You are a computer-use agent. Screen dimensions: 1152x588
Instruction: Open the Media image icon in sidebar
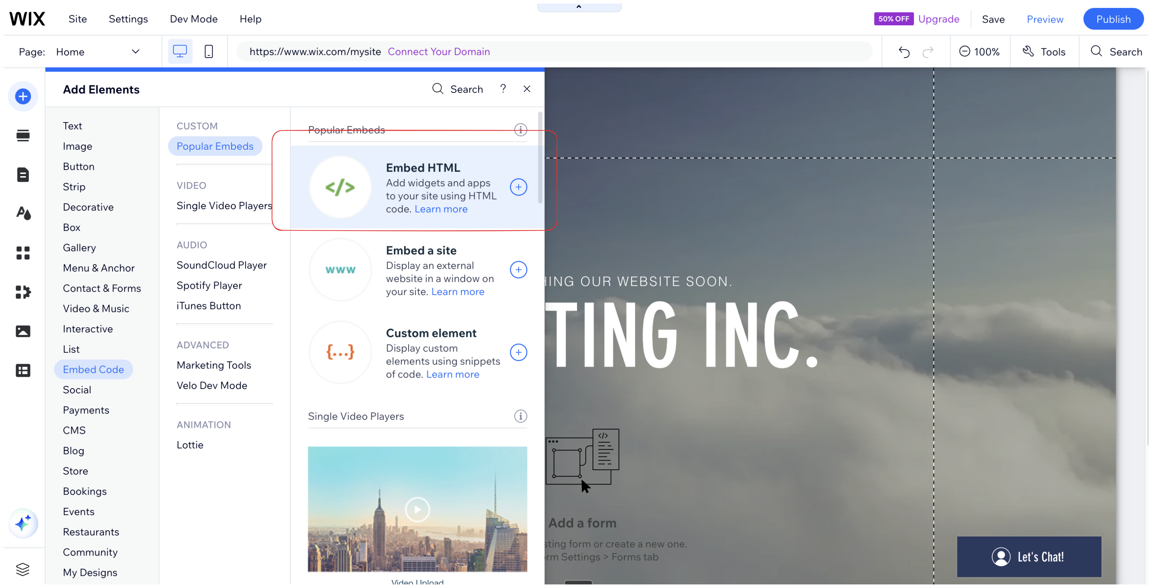23,332
